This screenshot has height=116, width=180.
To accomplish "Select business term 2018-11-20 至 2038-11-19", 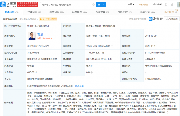I will click(x=99, y=59).
